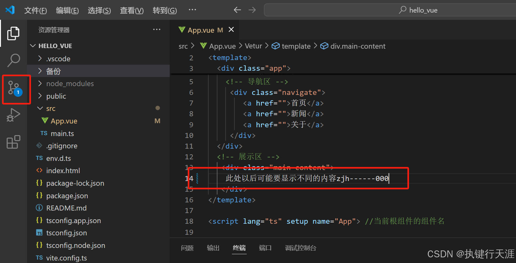The width and height of the screenshot is (516, 263).
Task: Open Source Control view with 1 change
Action: click(x=14, y=89)
